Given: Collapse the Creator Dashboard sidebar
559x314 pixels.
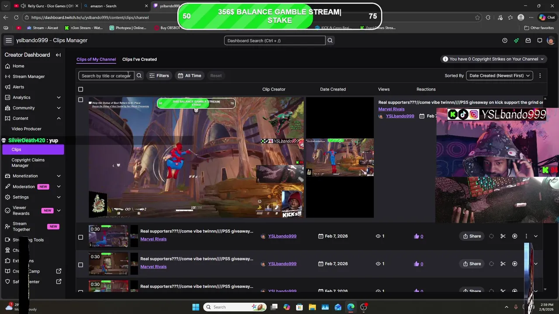Looking at the screenshot, I should point(58,55).
